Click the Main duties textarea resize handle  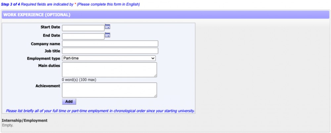(155, 76)
